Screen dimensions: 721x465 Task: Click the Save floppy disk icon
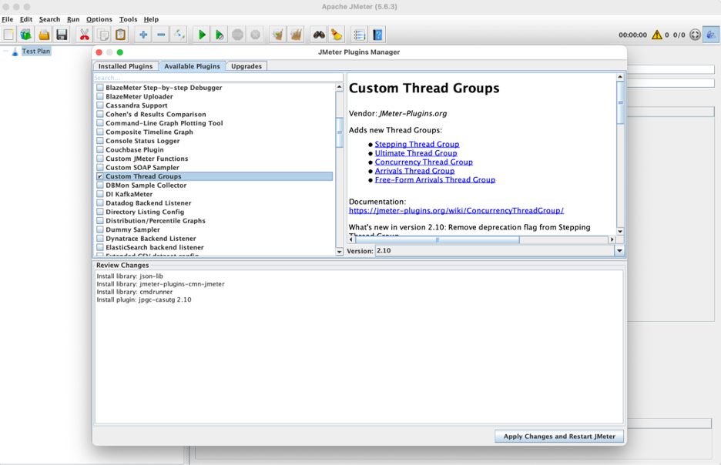[x=62, y=35]
